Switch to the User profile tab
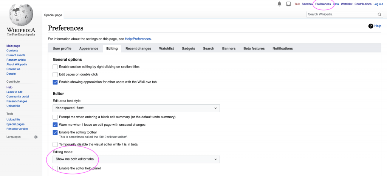387x176 pixels. click(62, 49)
